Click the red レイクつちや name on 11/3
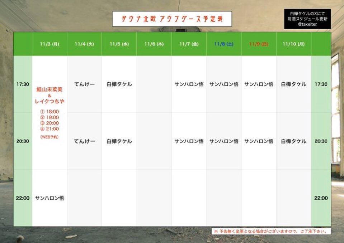 click(50, 101)
